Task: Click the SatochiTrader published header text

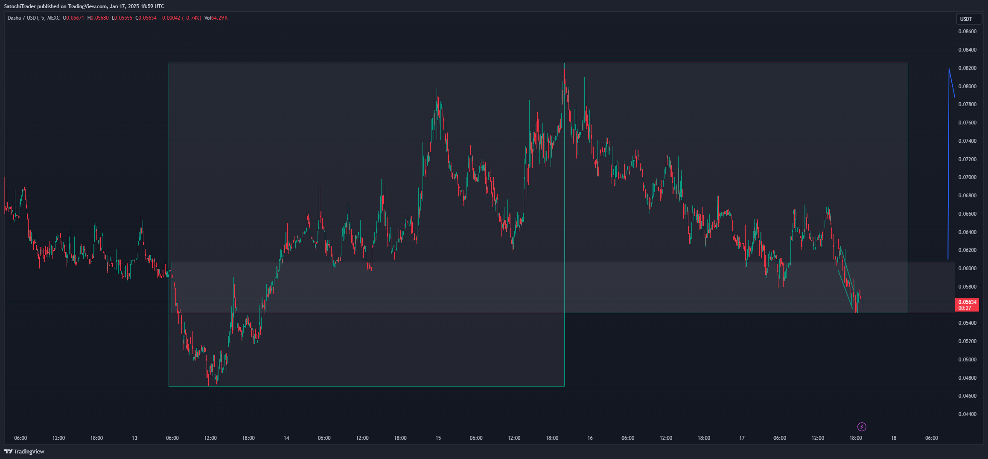Action: click(x=84, y=6)
